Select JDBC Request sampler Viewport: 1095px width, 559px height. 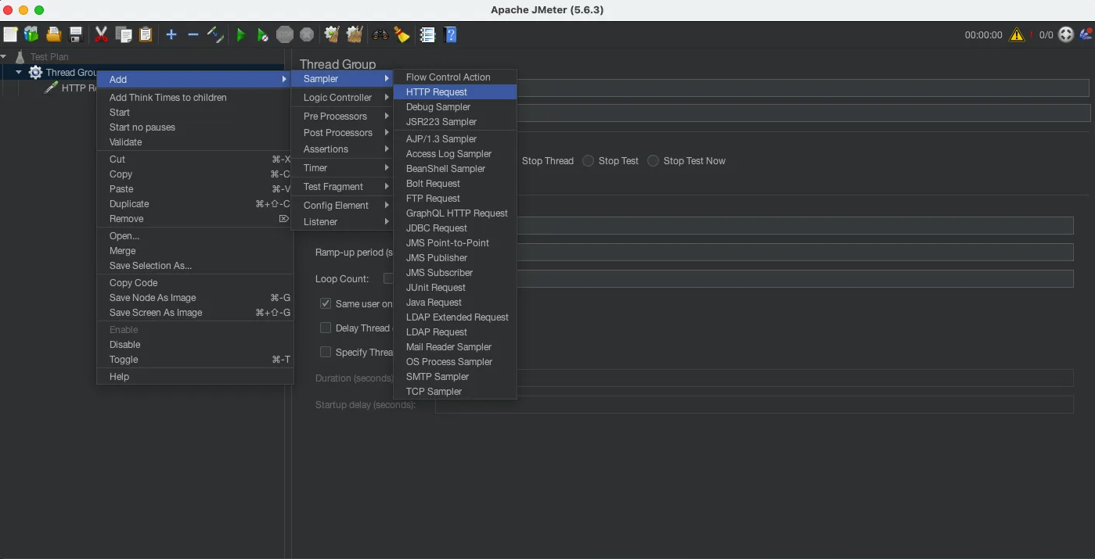(456, 228)
